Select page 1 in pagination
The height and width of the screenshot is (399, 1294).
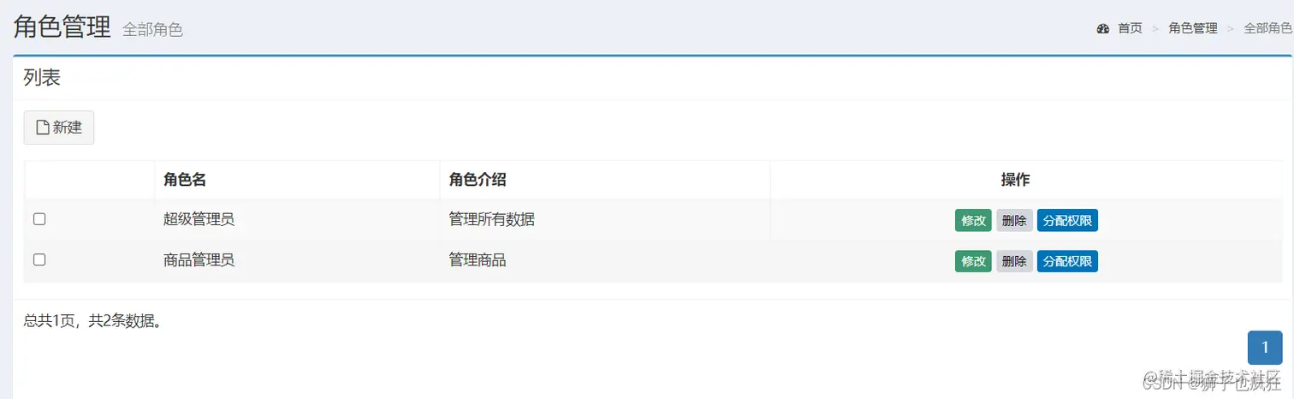click(1265, 348)
